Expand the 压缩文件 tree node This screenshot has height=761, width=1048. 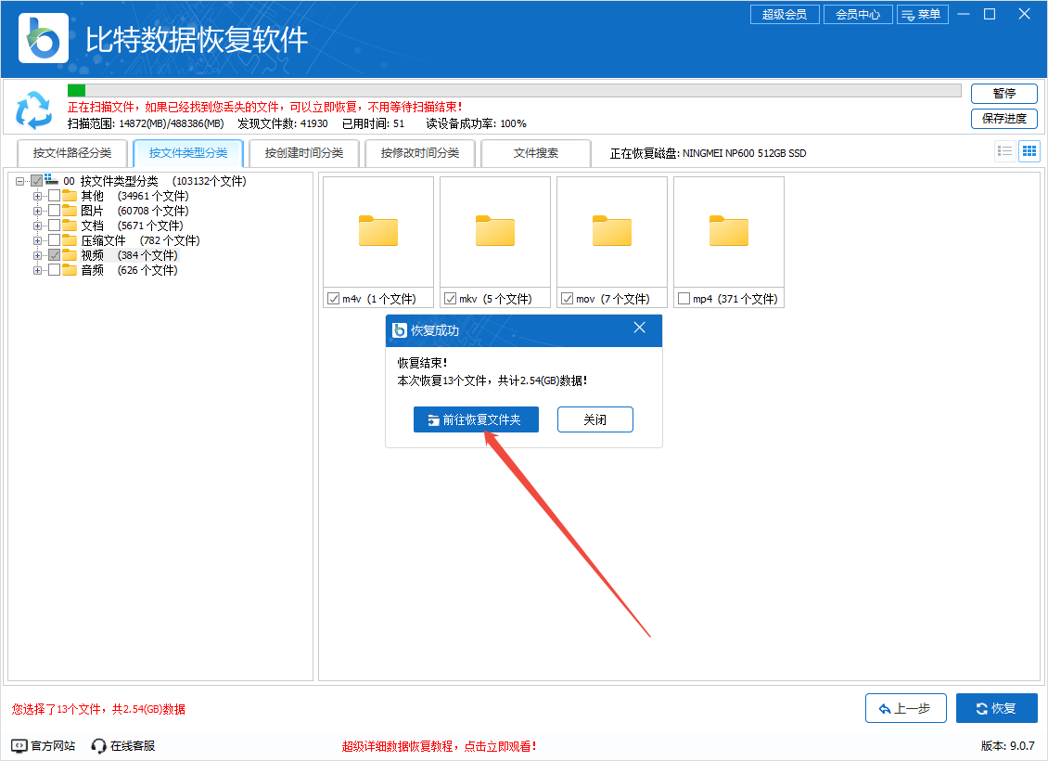[37, 240]
